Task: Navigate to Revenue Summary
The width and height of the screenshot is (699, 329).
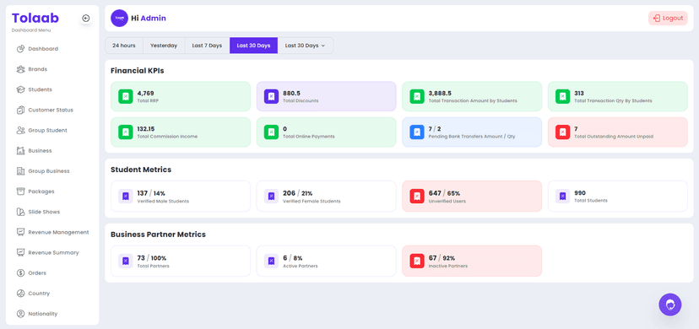Action: (x=52, y=252)
